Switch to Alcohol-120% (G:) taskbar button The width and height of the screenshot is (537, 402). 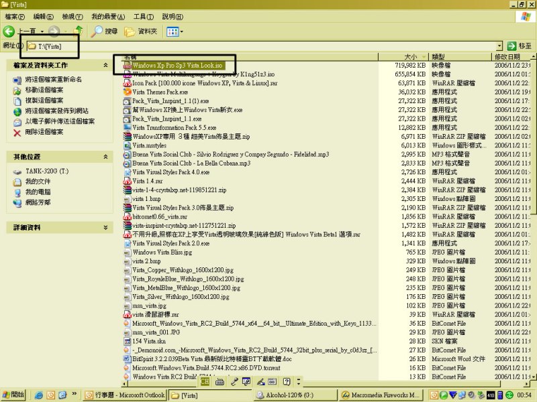point(295,395)
